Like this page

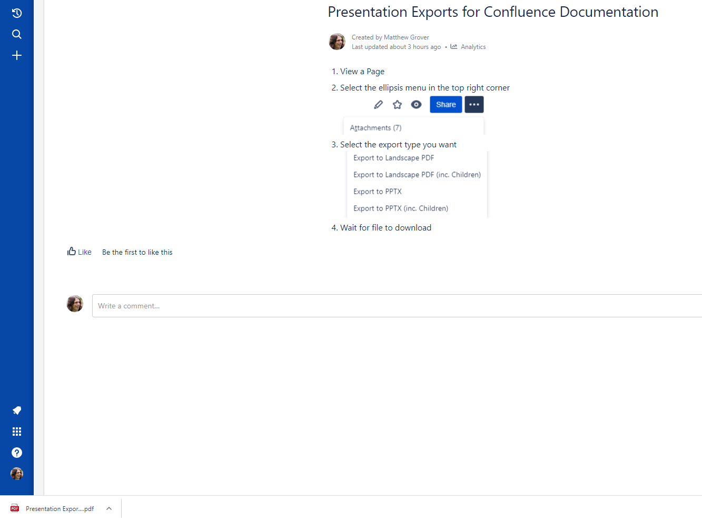tap(80, 252)
